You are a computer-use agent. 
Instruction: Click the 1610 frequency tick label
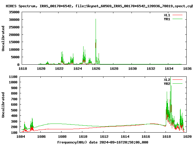(x=83, y=137)
